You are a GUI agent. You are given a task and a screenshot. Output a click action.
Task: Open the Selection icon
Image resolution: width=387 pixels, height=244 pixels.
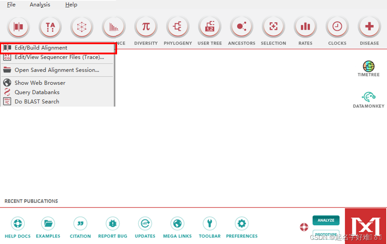273,27
